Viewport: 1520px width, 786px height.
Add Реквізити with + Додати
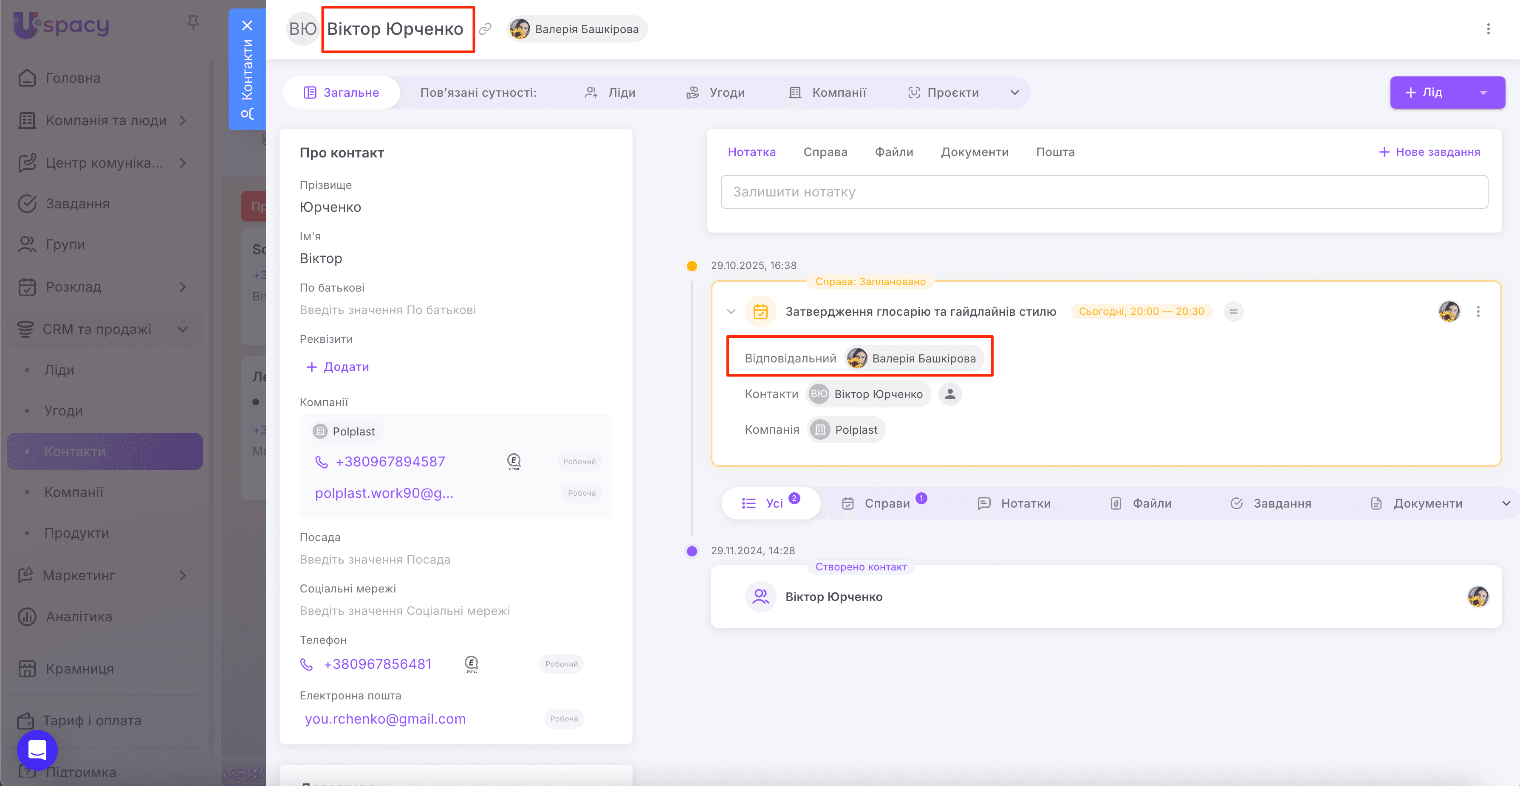pyautogui.click(x=337, y=367)
